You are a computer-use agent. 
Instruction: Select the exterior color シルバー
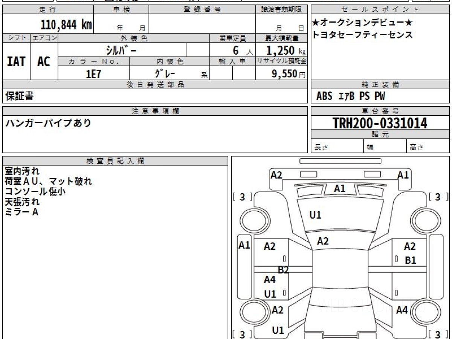[x=122, y=50]
